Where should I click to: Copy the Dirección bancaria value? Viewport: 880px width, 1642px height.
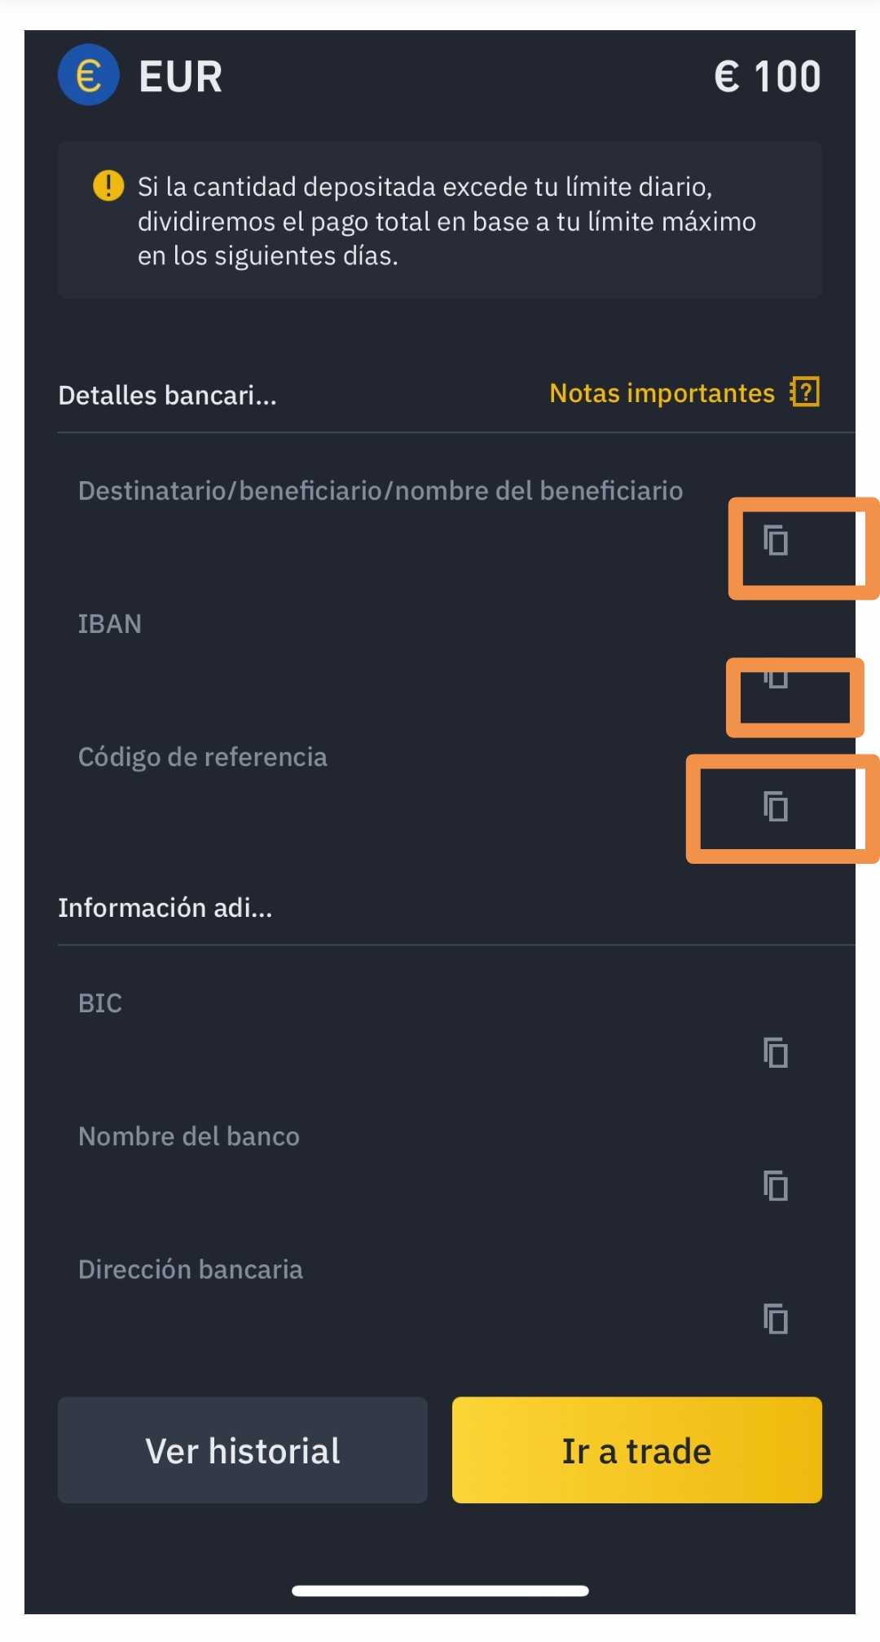pyautogui.click(x=775, y=1318)
